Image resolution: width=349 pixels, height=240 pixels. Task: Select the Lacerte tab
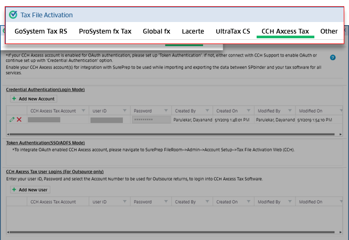pos(193,31)
